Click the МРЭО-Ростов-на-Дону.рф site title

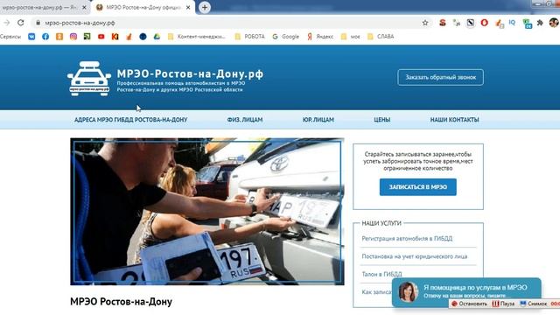[190, 73]
